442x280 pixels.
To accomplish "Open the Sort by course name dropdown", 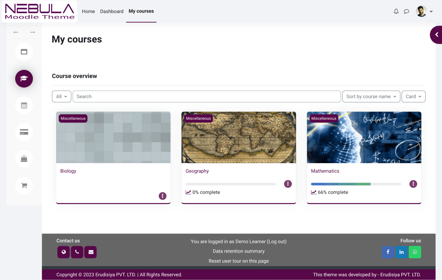I will 371,97.
